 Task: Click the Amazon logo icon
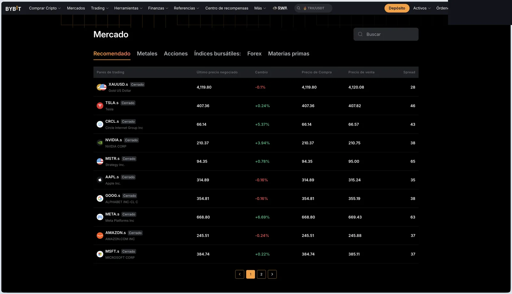100,236
